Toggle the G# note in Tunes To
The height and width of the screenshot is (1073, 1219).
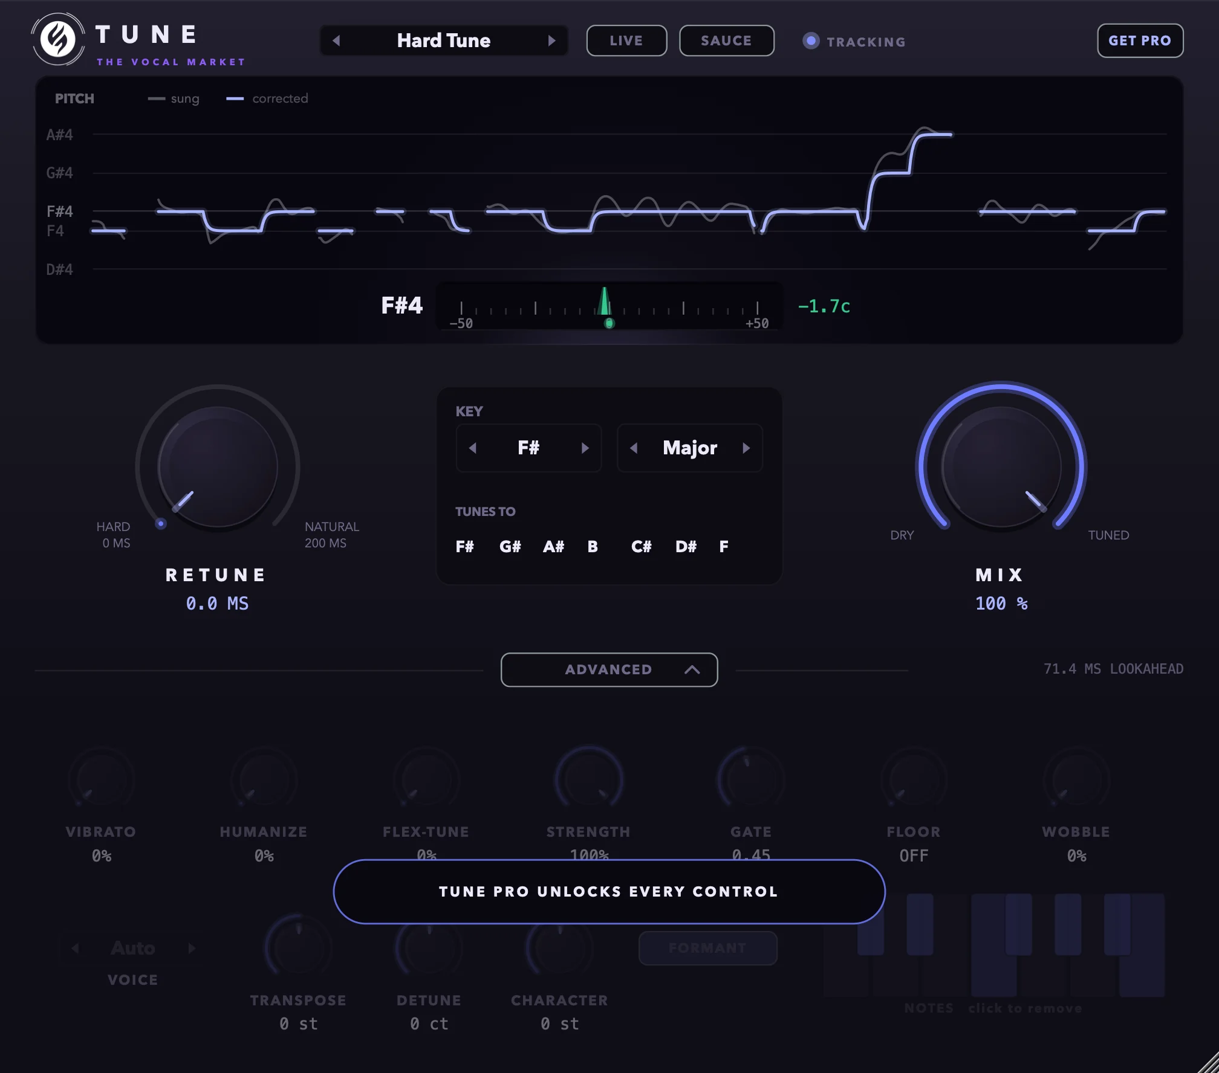point(510,547)
